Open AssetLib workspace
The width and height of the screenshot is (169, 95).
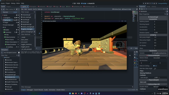[x=91, y=3]
